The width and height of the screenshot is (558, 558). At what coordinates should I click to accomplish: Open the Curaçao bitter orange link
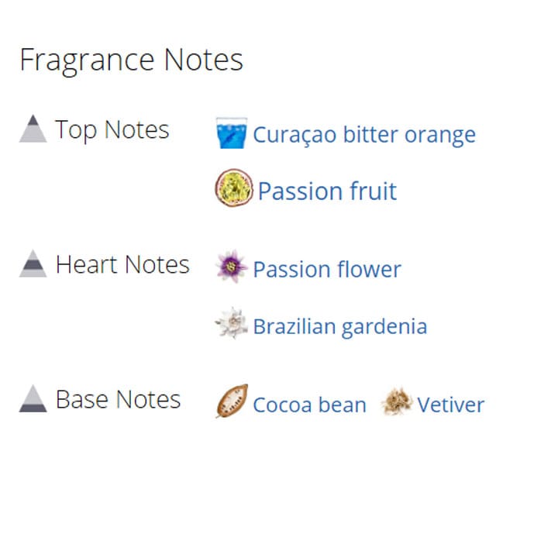pyautogui.click(x=364, y=135)
